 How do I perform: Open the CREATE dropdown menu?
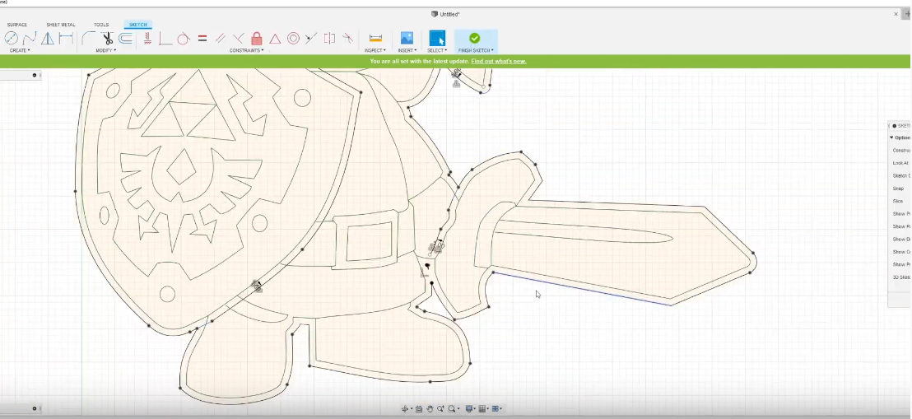(20, 51)
